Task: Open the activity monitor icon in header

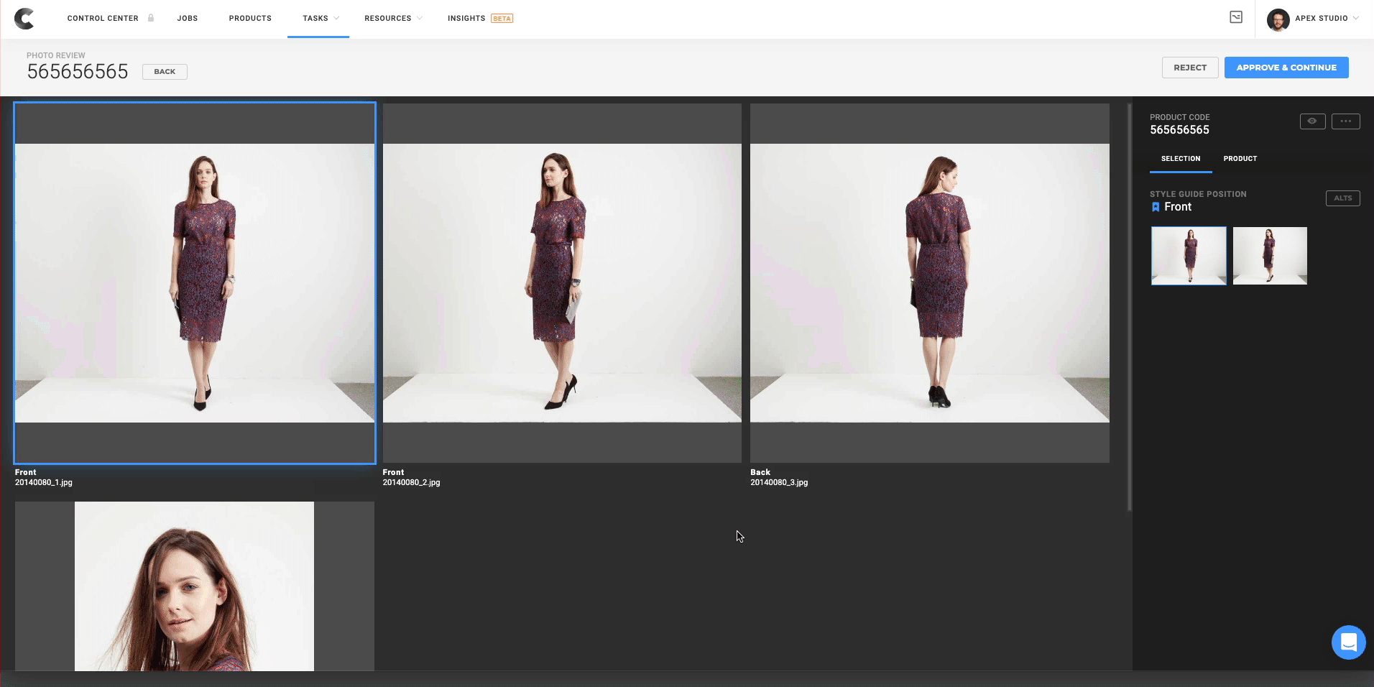Action: [1235, 17]
